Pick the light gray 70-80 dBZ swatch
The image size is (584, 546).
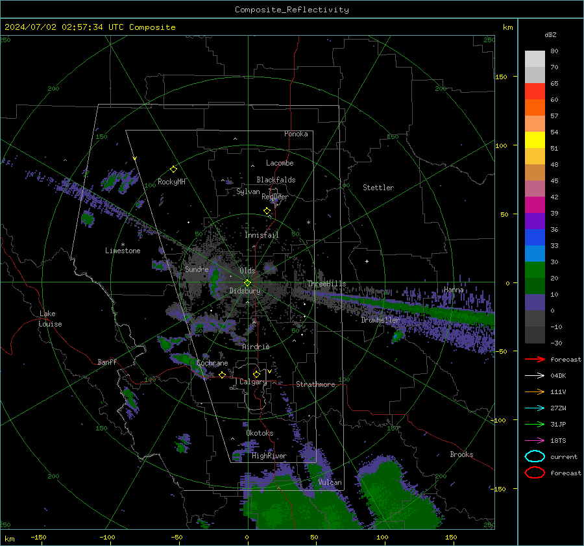[x=535, y=59]
